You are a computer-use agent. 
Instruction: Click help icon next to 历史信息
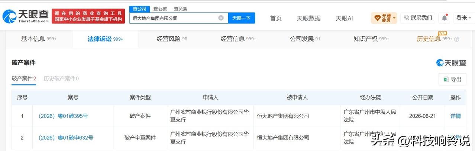coord(457,39)
